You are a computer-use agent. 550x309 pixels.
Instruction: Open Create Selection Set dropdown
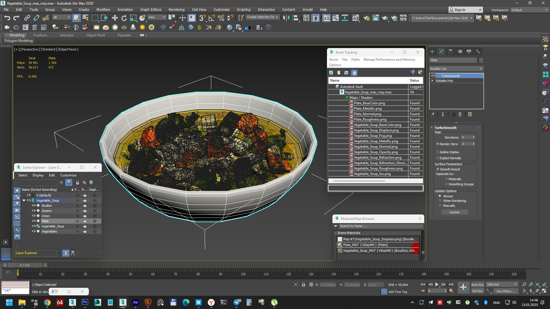263,17
